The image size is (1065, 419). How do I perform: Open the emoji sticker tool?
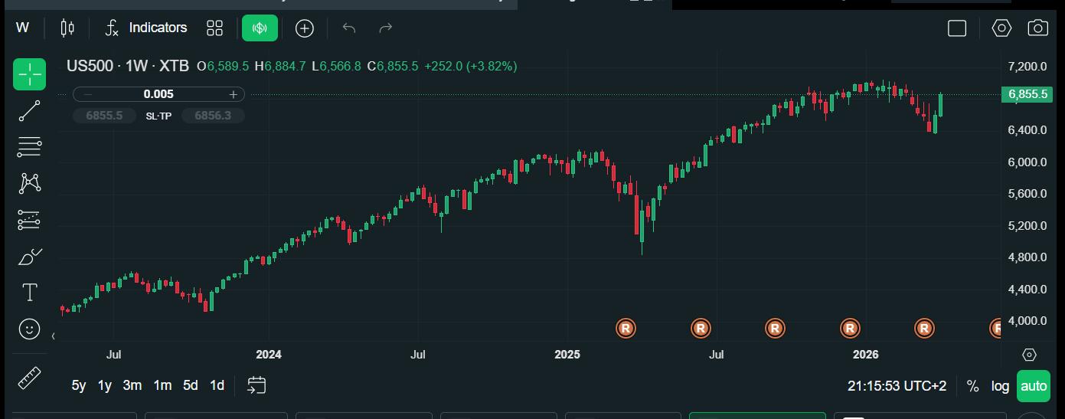(x=29, y=329)
